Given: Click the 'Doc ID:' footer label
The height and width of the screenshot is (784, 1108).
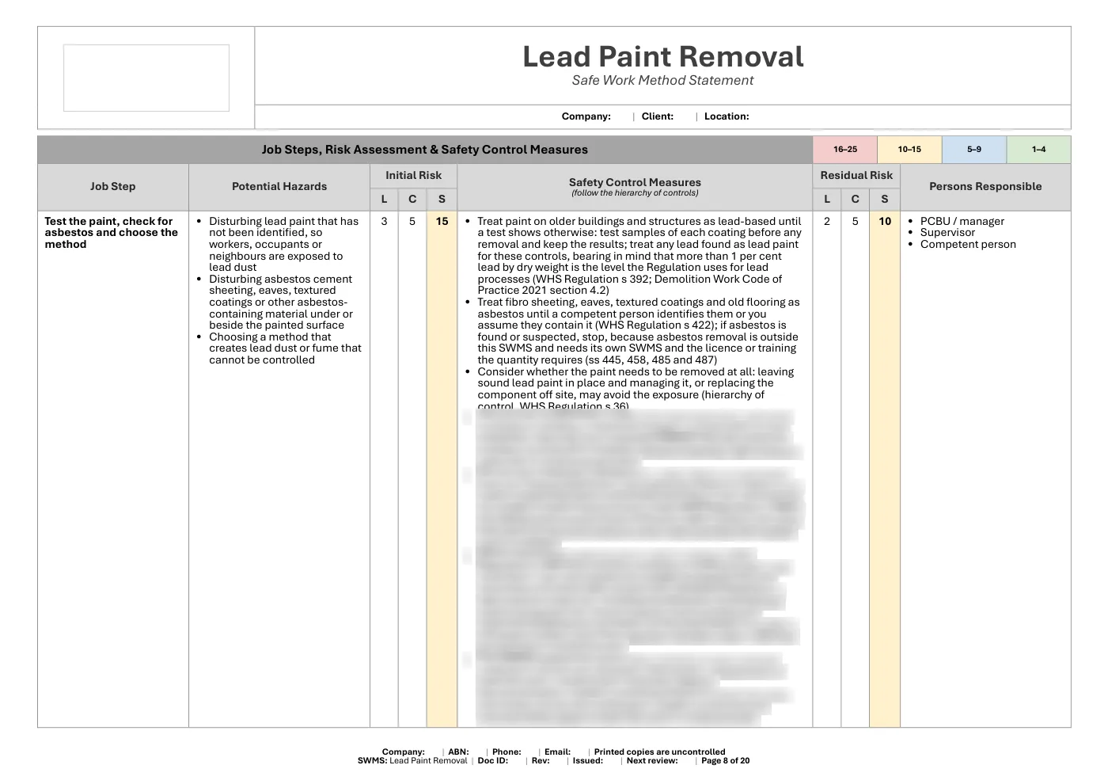Looking at the screenshot, I should point(493,761).
